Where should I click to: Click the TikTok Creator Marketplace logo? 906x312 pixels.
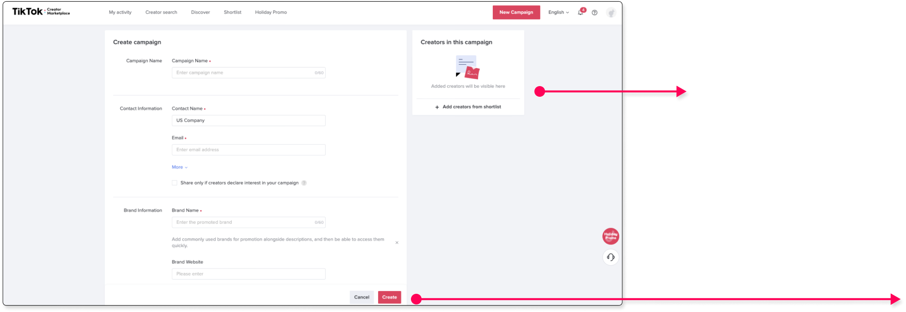tap(41, 12)
